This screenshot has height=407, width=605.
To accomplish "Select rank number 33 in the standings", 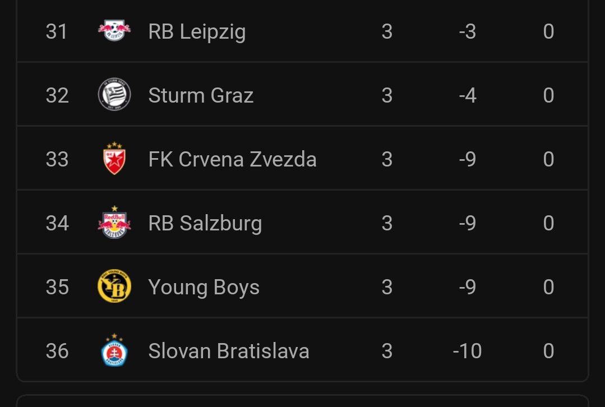I will [57, 159].
